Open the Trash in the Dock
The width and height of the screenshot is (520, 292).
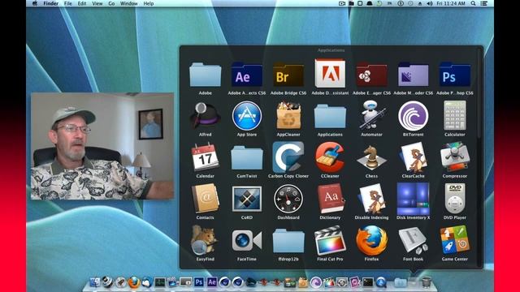[426, 282]
